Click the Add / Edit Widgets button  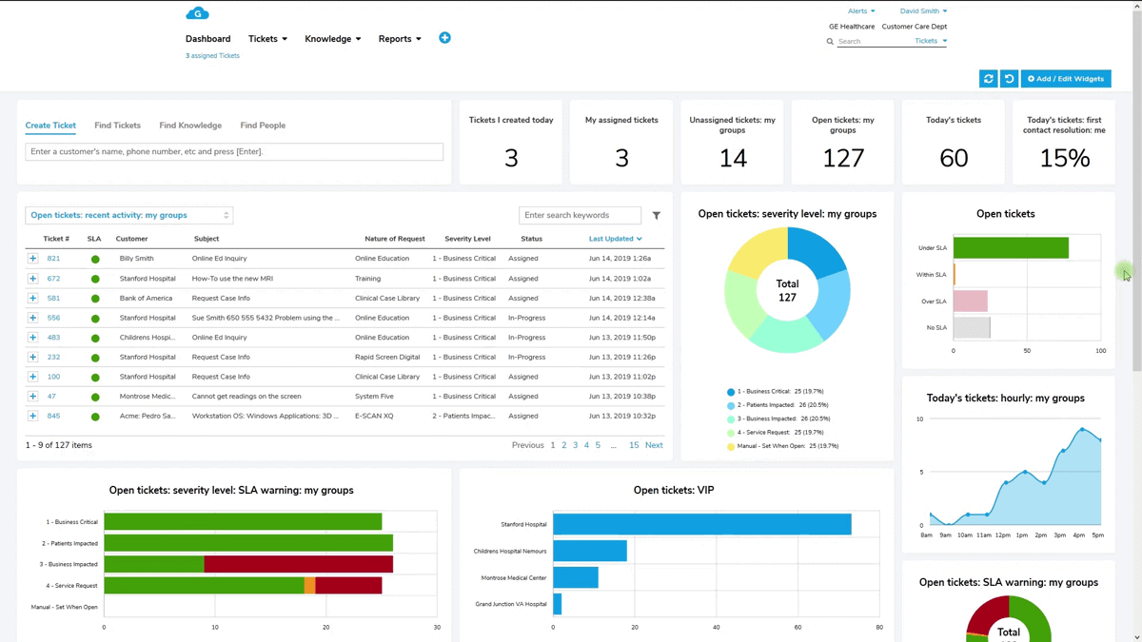pos(1065,78)
